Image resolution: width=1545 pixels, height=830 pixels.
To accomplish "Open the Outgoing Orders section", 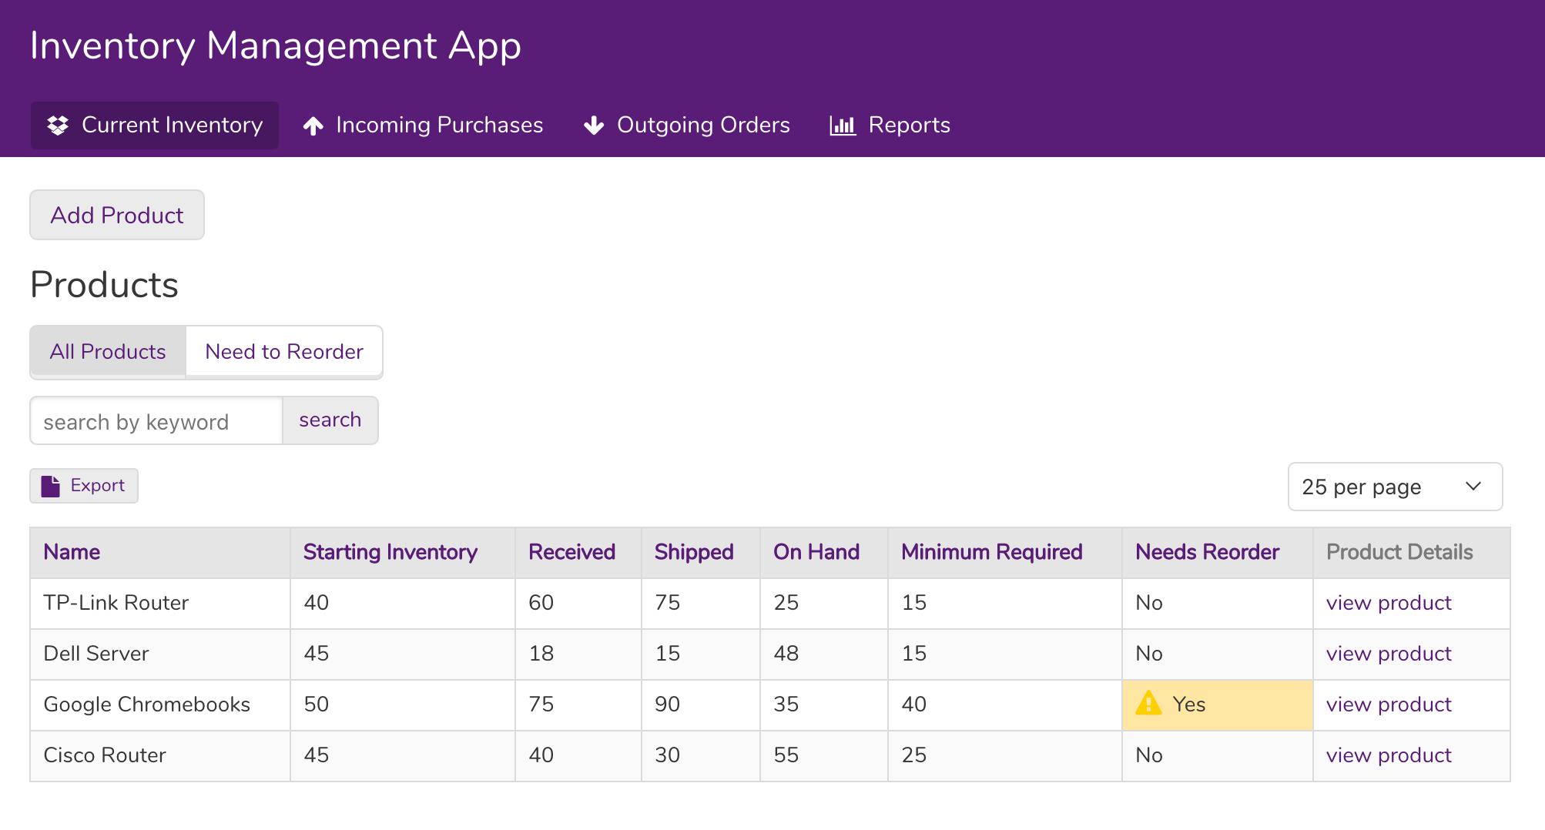I will coord(687,126).
